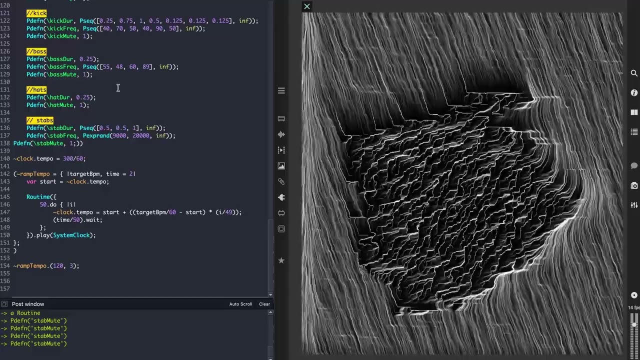Click '-> a Routine' in Post window

pyautogui.click(x=20, y=313)
